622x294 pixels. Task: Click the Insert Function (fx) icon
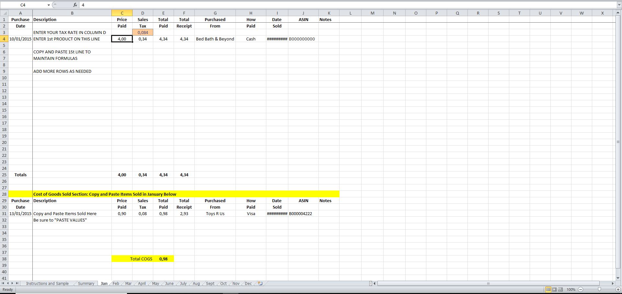coord(75,5)
